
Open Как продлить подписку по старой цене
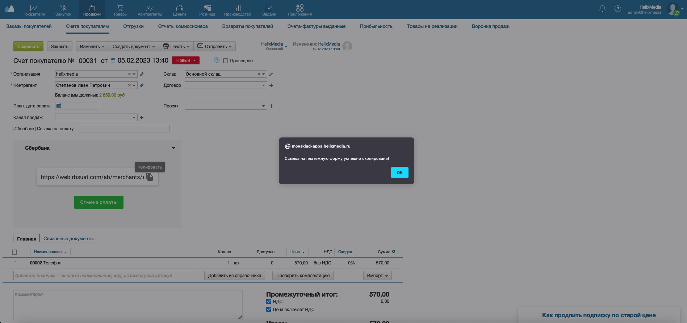[599, 315]
